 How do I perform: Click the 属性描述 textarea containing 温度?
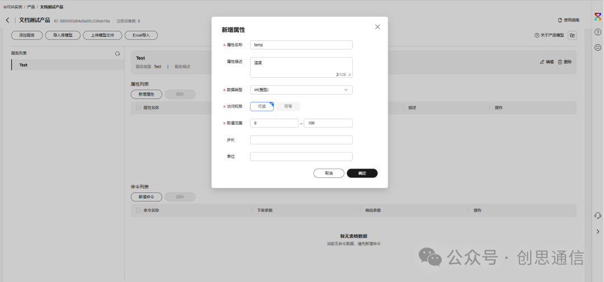click(301, 67)
